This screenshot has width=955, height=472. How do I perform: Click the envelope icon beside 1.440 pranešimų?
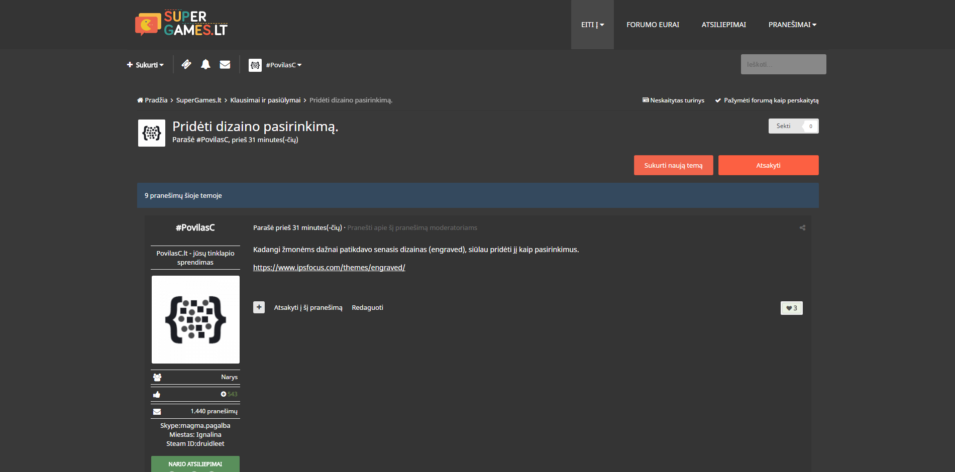pyautogui.click(x=157, y=411)
